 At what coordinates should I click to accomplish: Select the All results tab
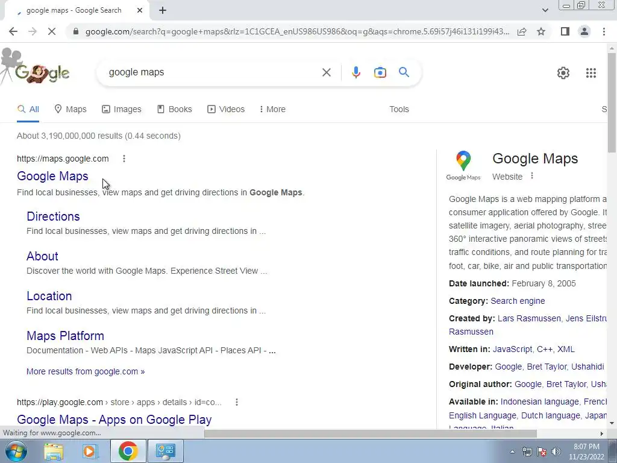(28, 110)
